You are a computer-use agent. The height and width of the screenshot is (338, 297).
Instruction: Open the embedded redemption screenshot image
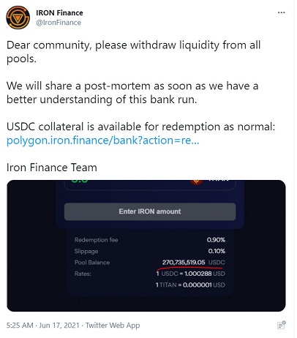[146, 246]
